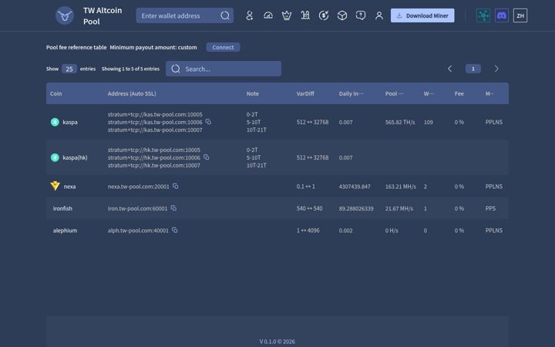This screenshot has height=347, width=555.
Task: Click the Connect button
Action: pyautogui.click(x=223, y=47)
